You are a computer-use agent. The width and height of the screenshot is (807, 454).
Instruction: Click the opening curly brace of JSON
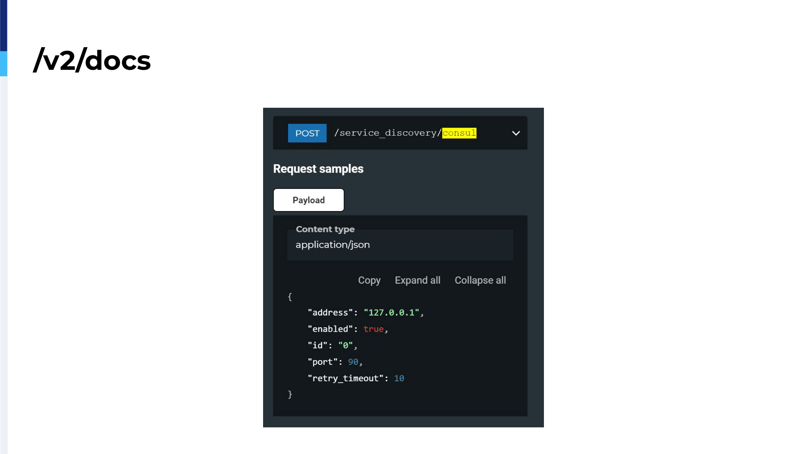[x=290, y=297]
